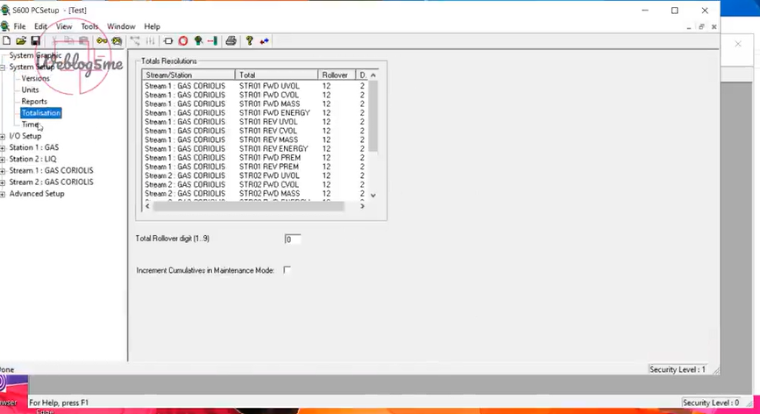Click the Rollover column header
The width and height of the screenshot is (760, 414).
click(x=337, y=75)
